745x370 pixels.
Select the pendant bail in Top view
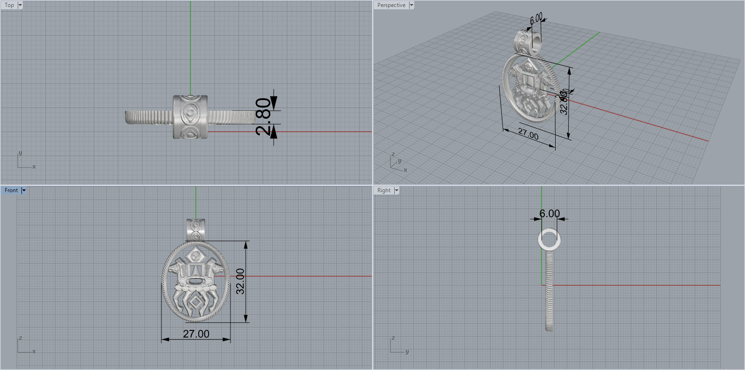tap(190, 117)
